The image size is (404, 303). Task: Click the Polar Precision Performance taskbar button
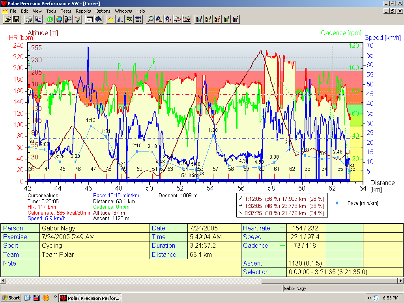90,298
